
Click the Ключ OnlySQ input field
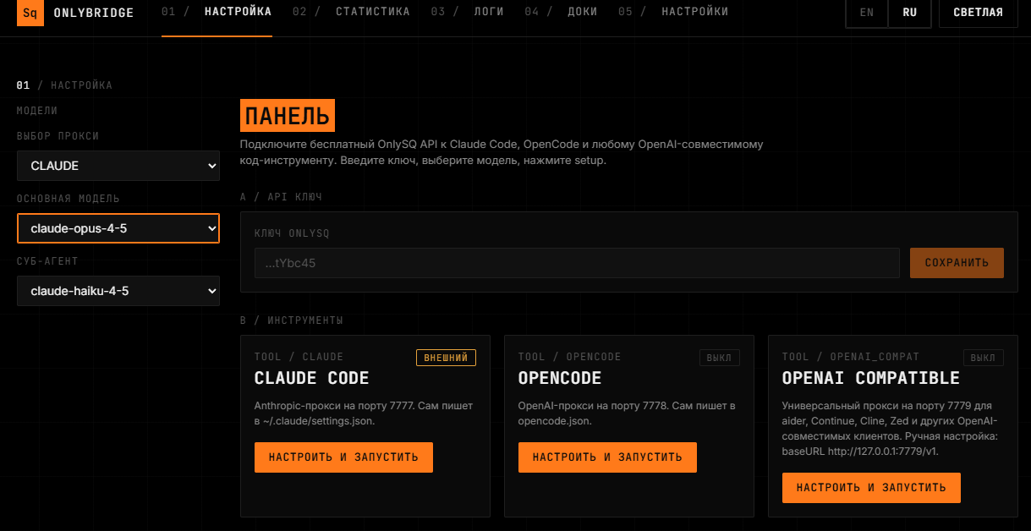coord(577,263)
